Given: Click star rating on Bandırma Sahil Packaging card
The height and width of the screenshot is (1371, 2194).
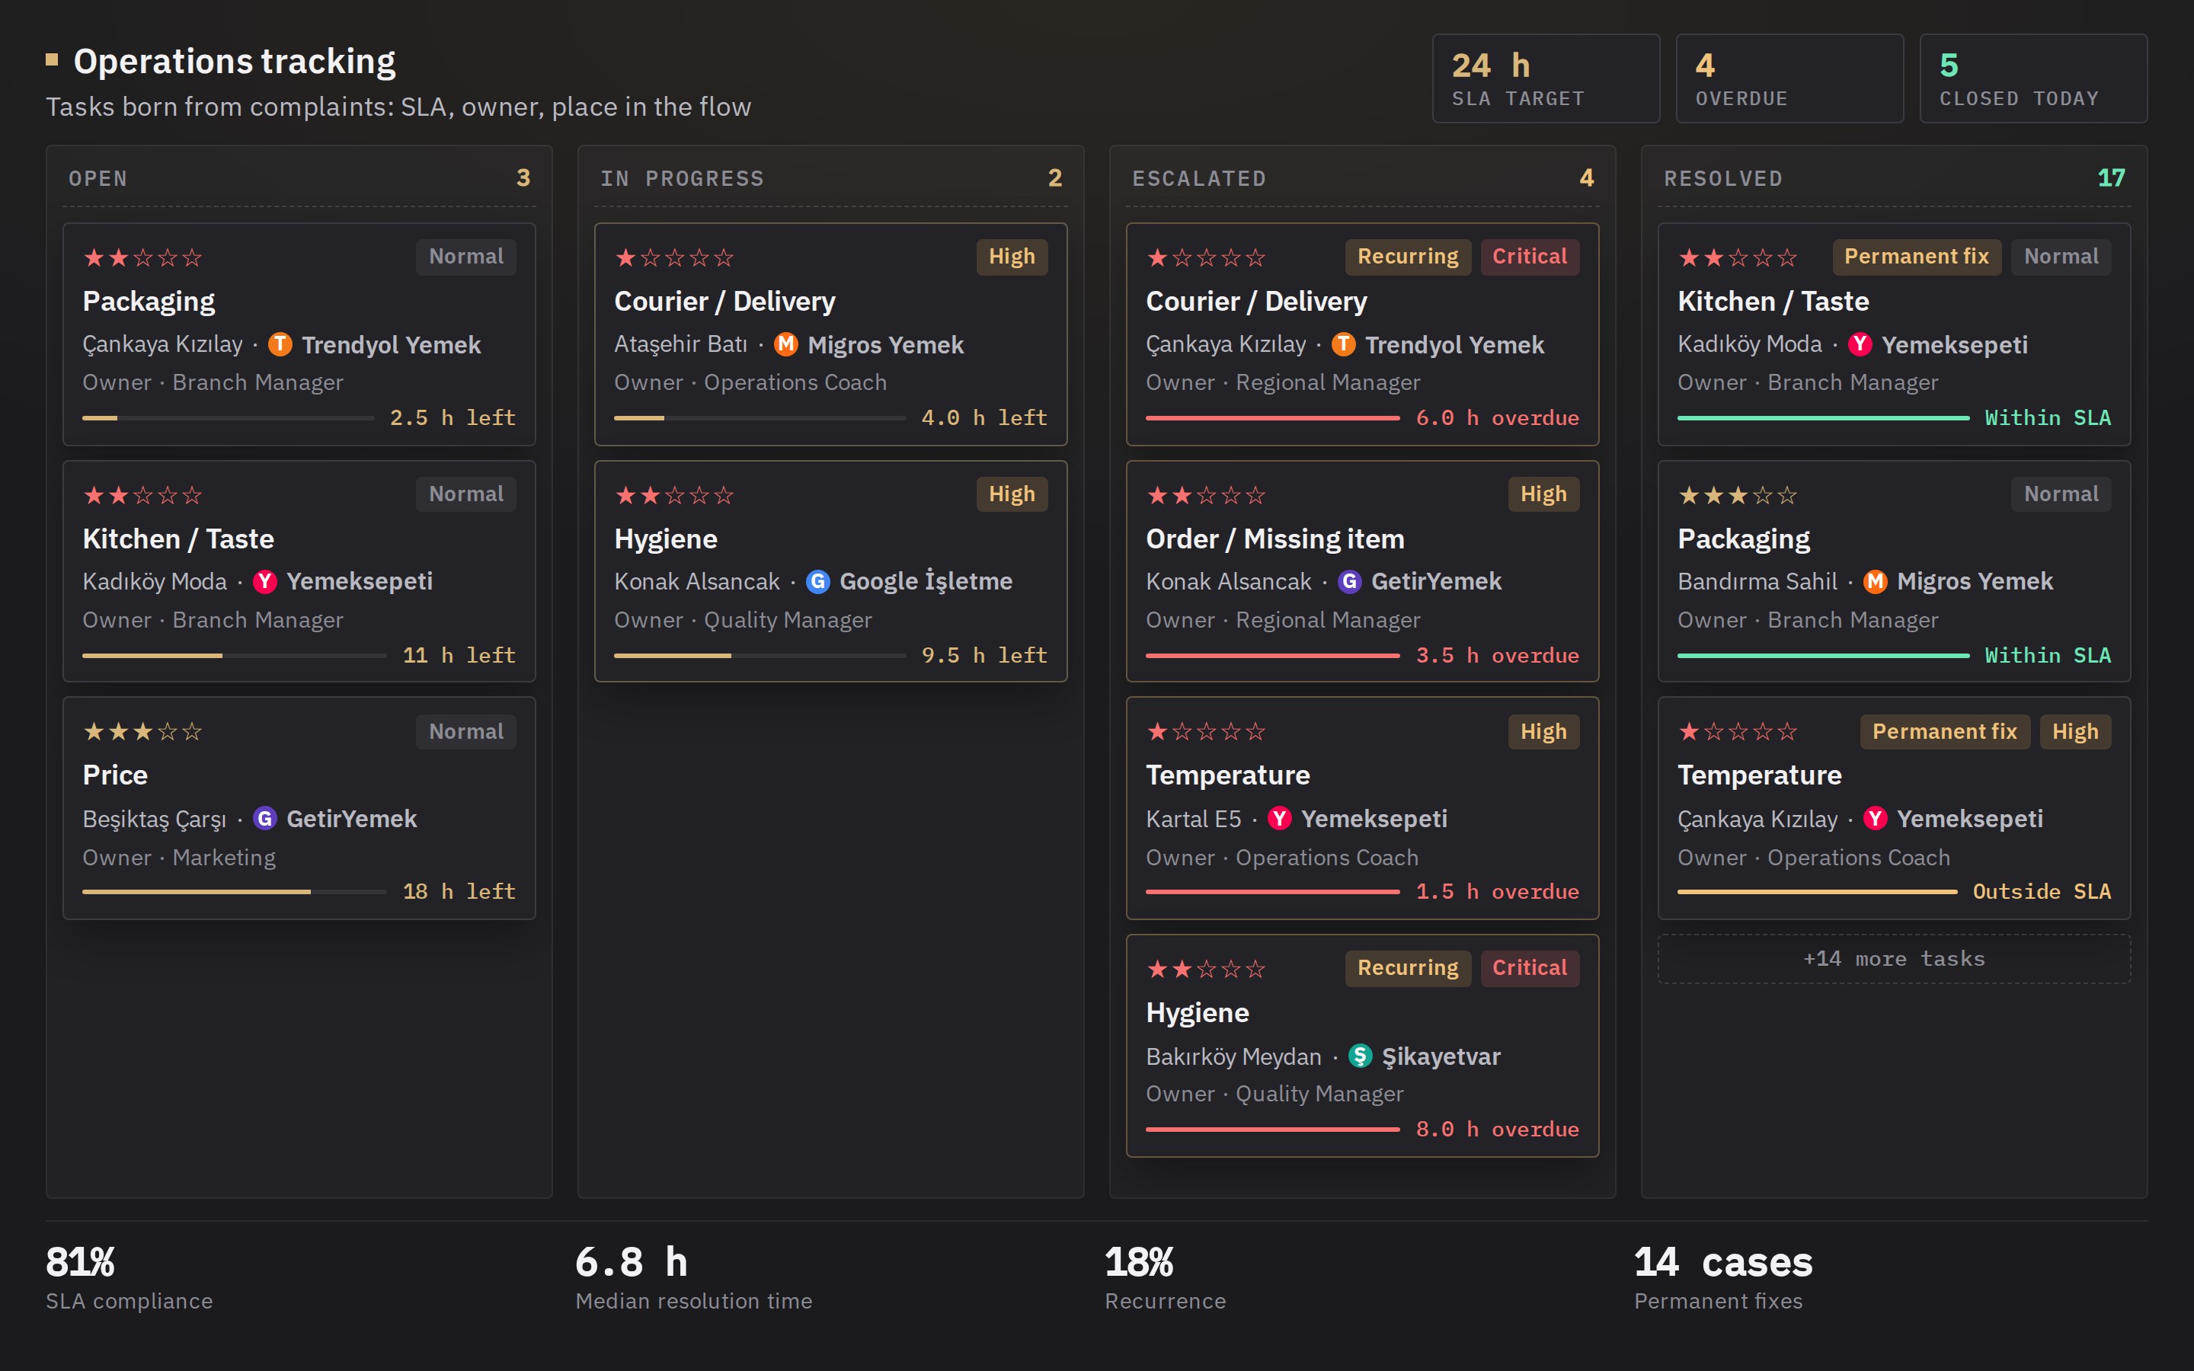Looking at the screenshot, I should pyautogui.click(x=1737, y=495).
